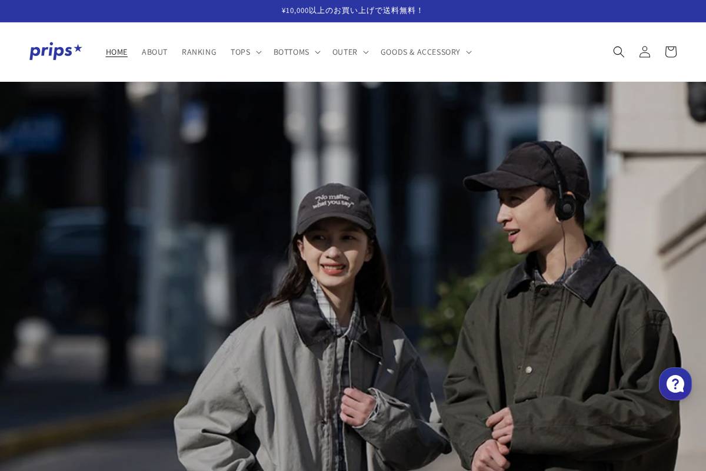Click the chevron beside GOODS & ACCESSORY
Screen dimensions: 706x471
(x=468, y=52)
